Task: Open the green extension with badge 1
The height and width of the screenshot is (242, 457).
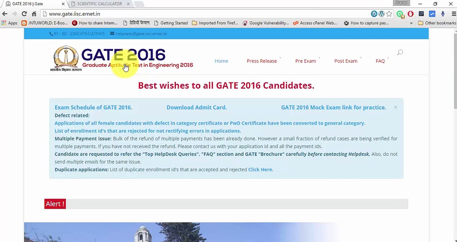Action: [400, 14]
